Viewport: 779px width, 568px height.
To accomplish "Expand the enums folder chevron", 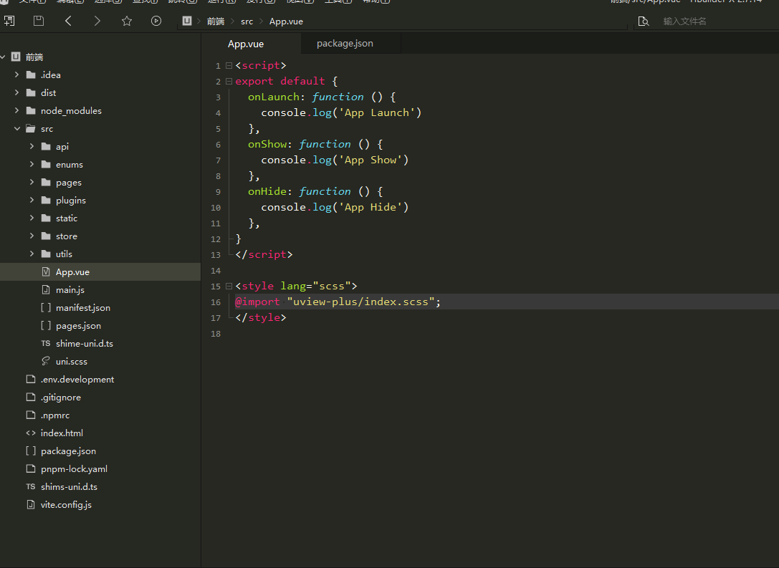I will point(32,164).
